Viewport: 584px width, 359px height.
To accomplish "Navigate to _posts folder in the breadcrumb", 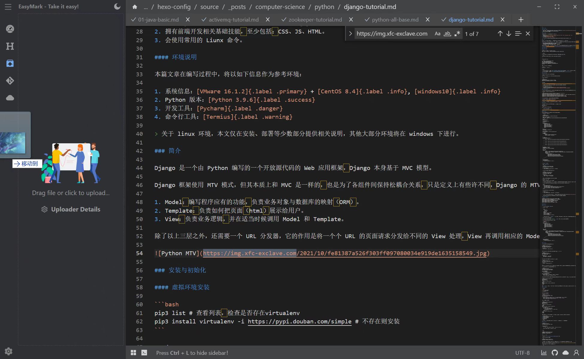I will (237, 7).
